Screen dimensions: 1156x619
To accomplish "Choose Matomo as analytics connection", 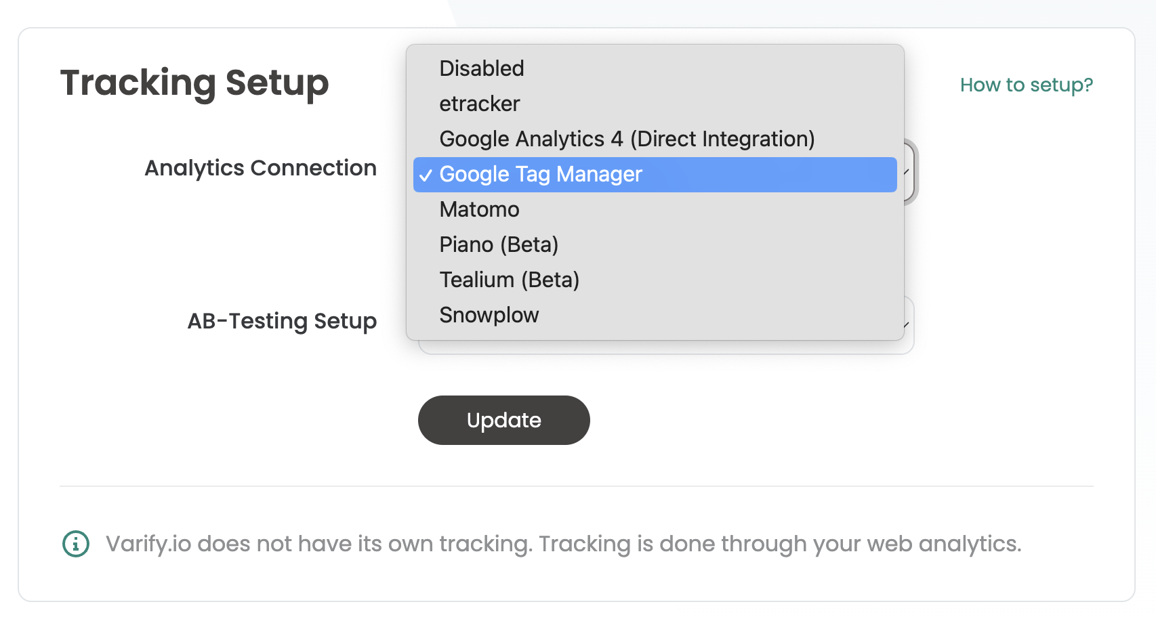I will click(x=655, y=209).
